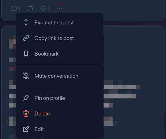
Task: Click the chain link icon
Action: [26, 38]
